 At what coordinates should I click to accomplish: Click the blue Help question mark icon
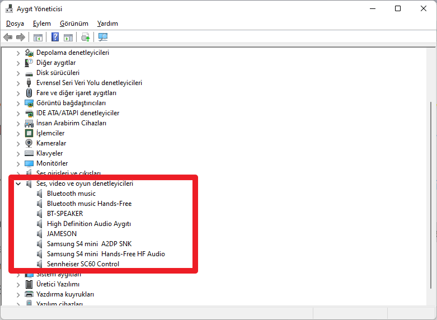[x=55, y=37]
